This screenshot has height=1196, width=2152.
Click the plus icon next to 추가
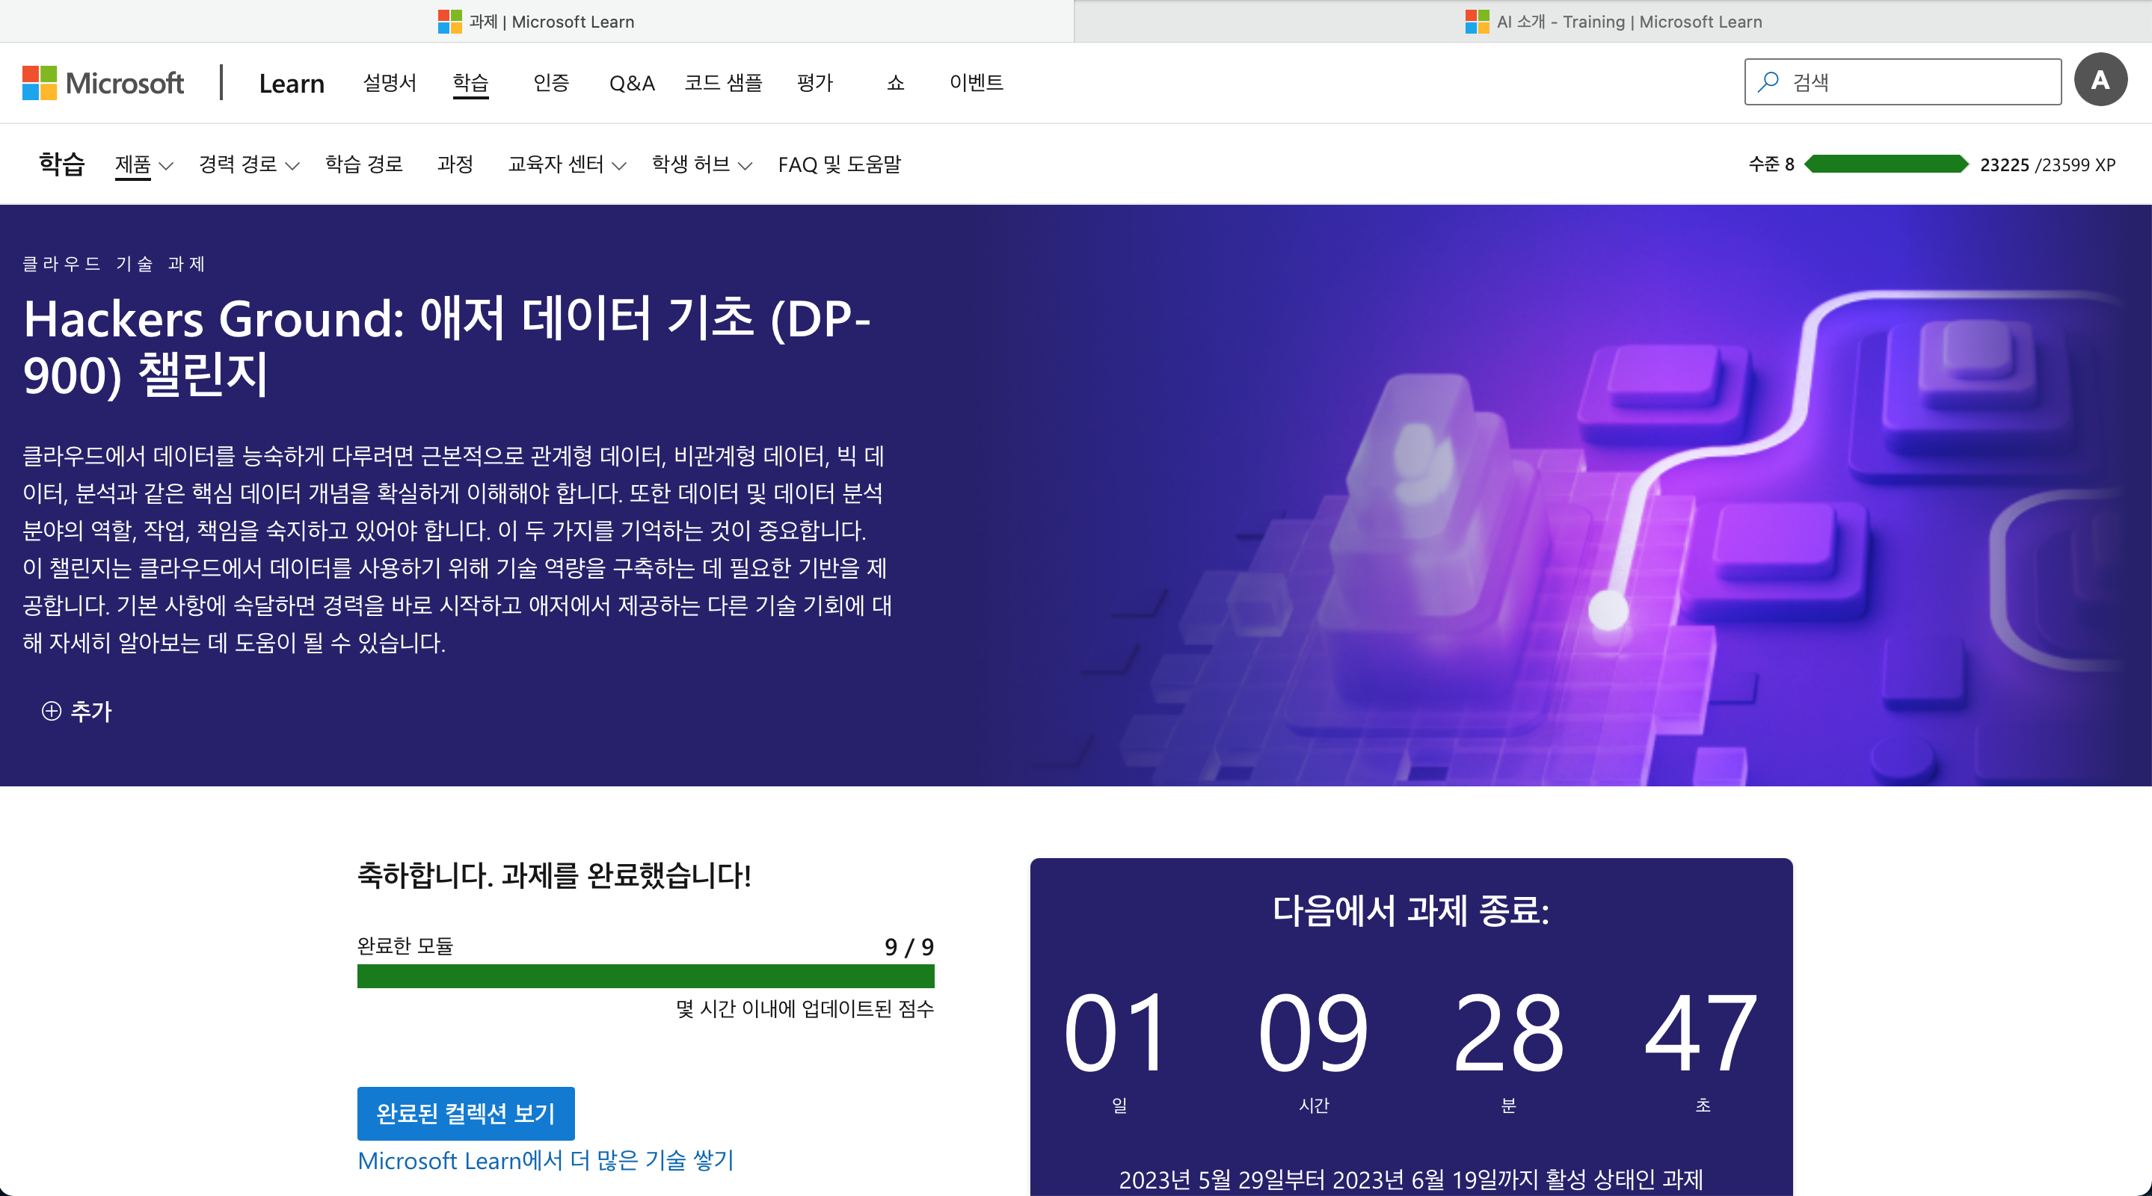point(52,711)
